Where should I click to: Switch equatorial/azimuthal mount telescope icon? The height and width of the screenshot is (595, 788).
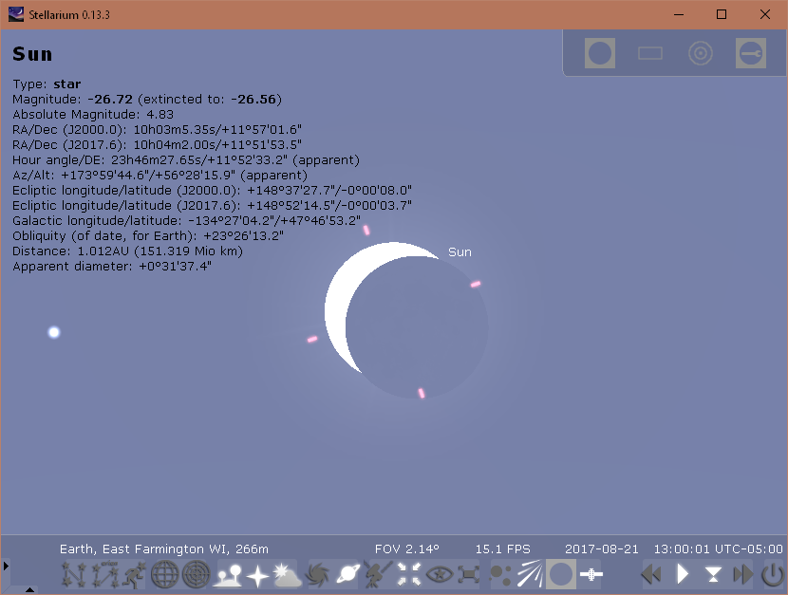pos(378,574)
